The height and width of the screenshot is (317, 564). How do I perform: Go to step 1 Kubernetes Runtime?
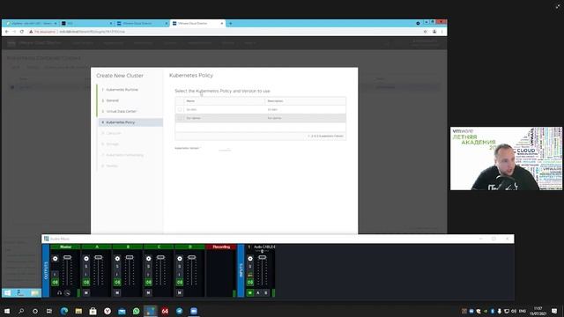click(x=122, y=90)
